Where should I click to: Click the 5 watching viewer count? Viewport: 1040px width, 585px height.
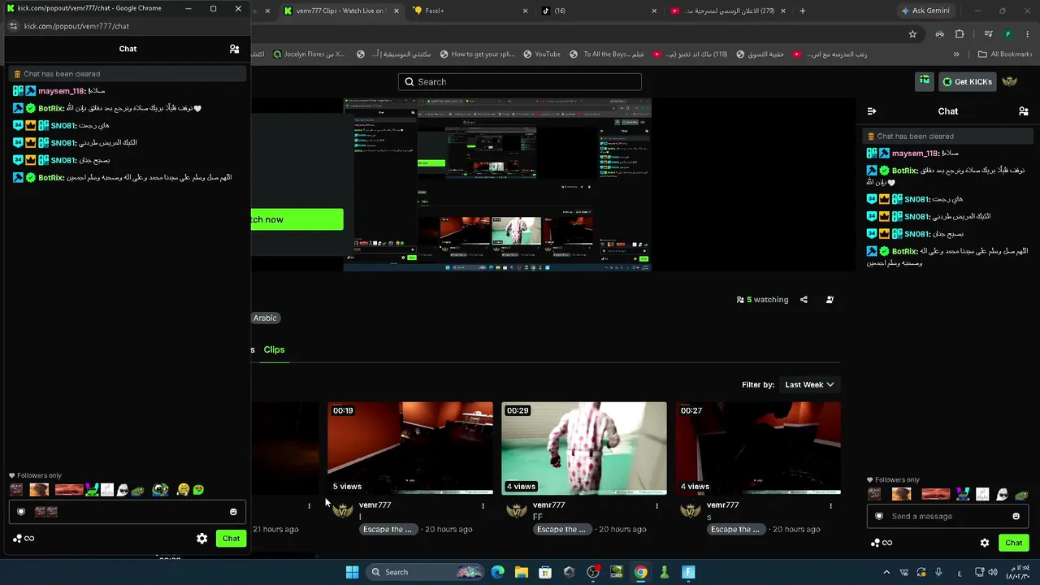(763, 300)
